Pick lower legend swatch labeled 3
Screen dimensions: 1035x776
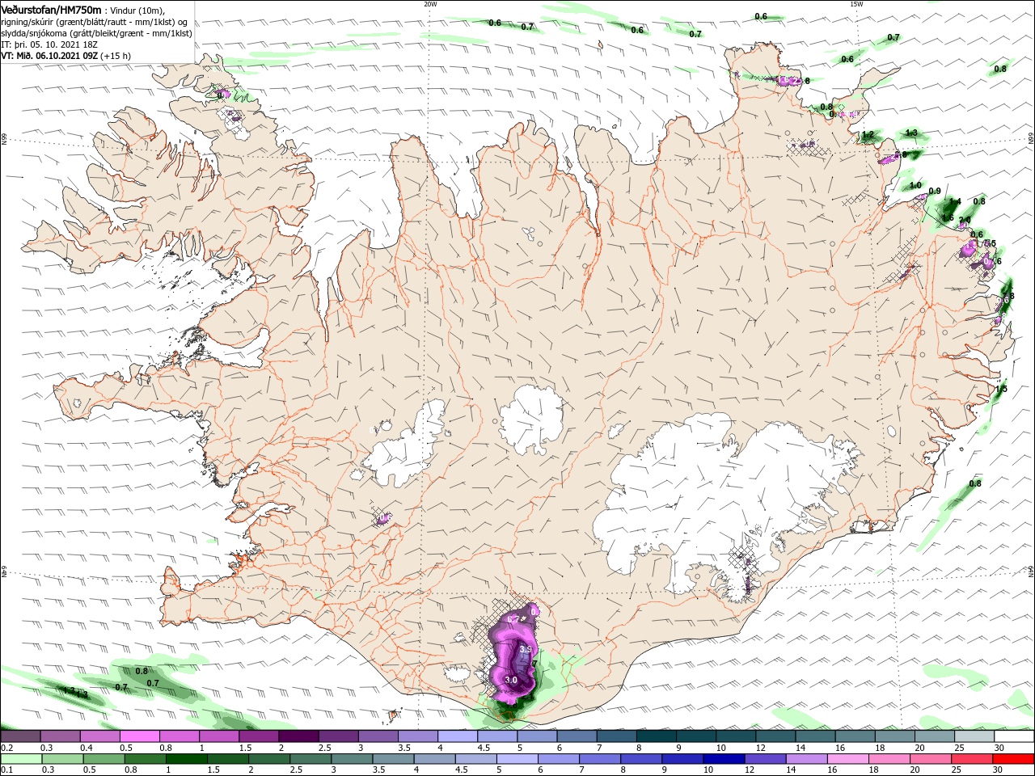pos(352,759)
